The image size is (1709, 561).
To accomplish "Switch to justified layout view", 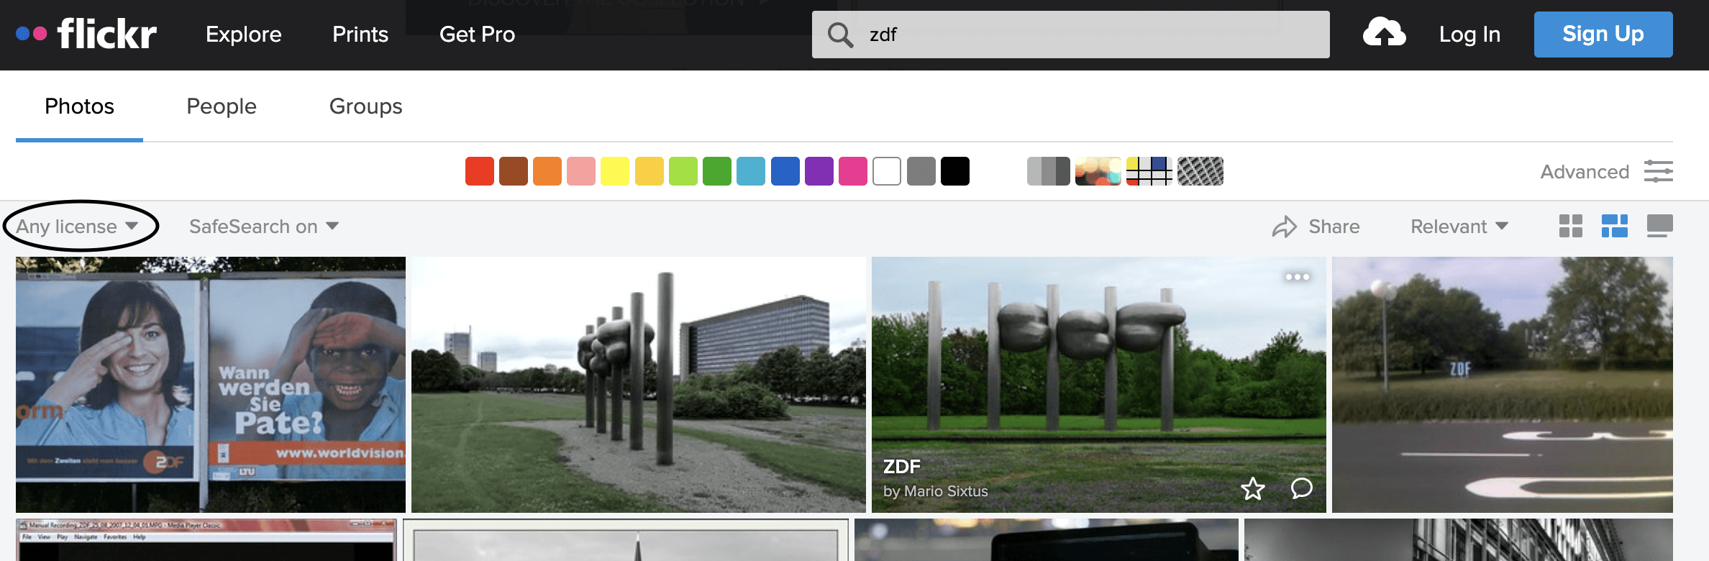I will (x=1615, y=226).
